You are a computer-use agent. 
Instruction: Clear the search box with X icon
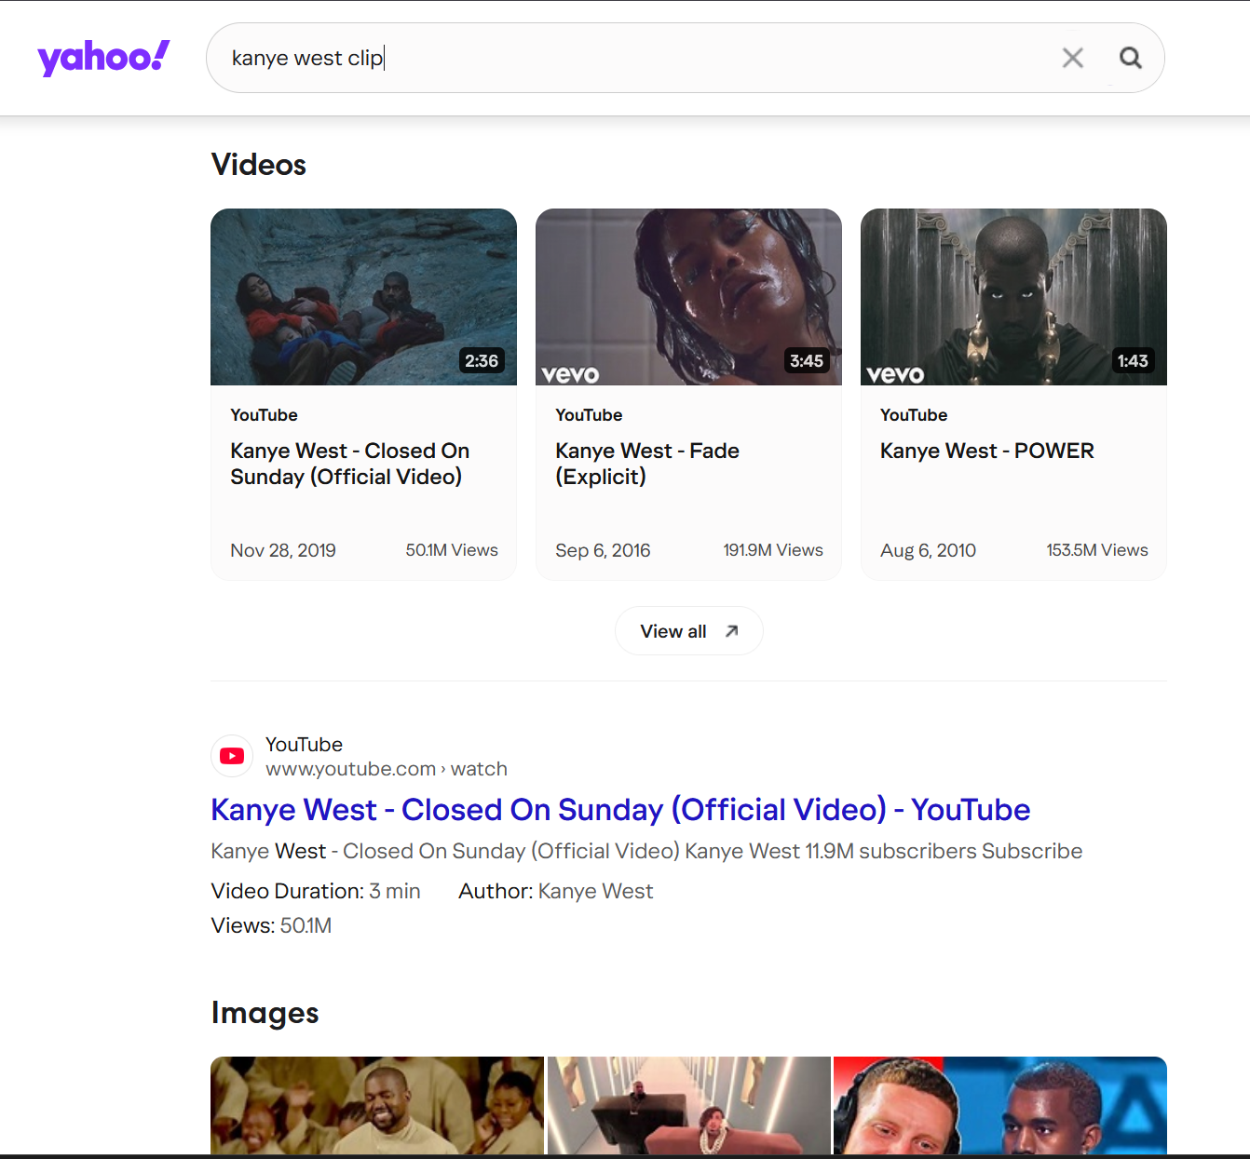pyautogui.click(x=1072, y=58)
